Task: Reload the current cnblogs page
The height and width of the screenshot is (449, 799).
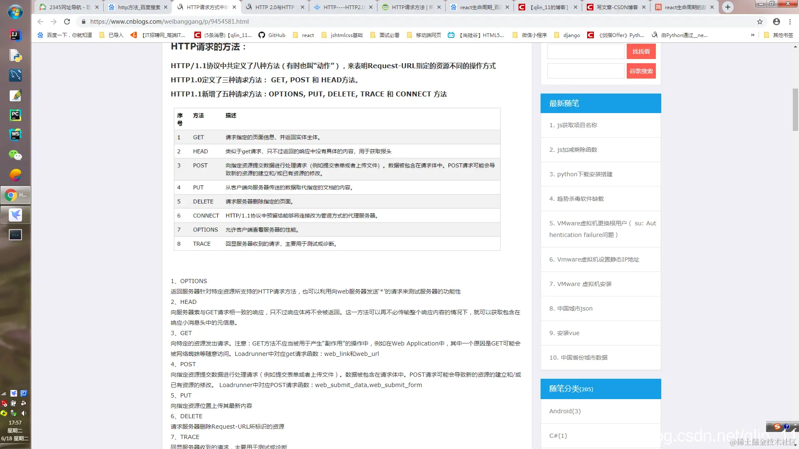Action: coord(67,21)
